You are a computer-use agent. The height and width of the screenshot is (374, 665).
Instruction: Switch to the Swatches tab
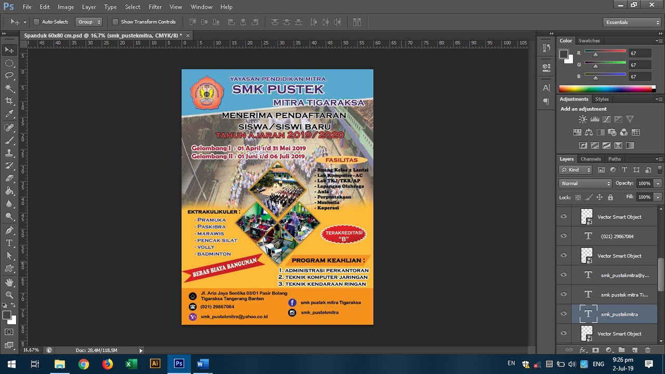589,41
